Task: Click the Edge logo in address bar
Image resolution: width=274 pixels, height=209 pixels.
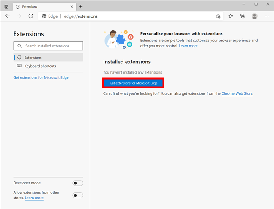Action: click(x=44, y=16)
